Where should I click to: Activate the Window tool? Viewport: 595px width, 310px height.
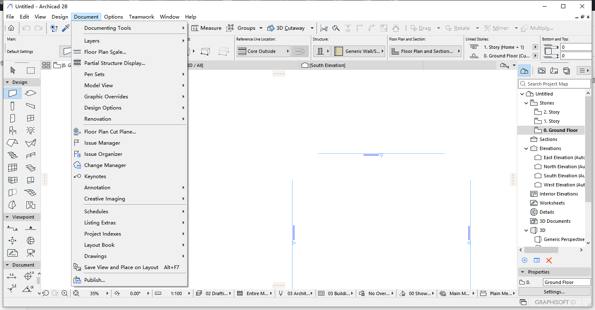point(31,118)
